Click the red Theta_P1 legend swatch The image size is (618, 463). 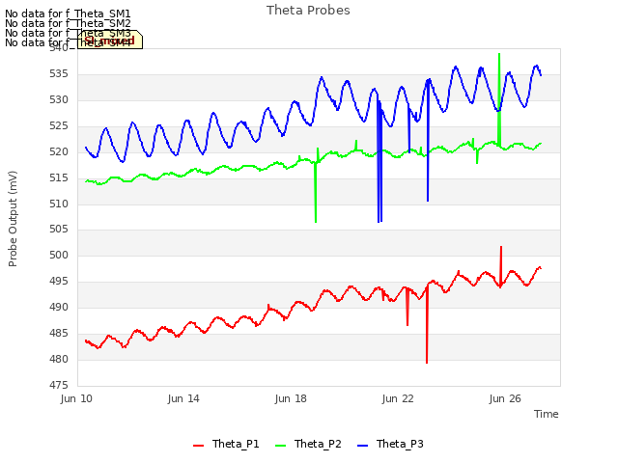tap(198, 445)
